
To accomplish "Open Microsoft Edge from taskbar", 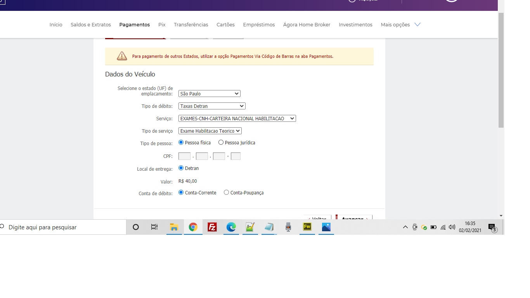I will (x=231, y=227).
